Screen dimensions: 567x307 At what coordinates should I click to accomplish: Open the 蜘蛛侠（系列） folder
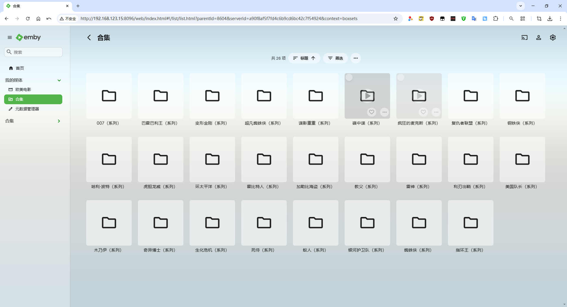pos(419,223)
